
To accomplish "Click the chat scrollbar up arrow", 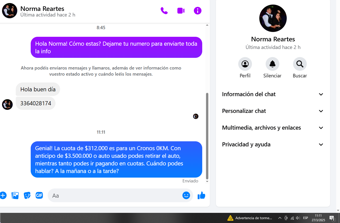I will pyautogui.click(x=207, y=25).
